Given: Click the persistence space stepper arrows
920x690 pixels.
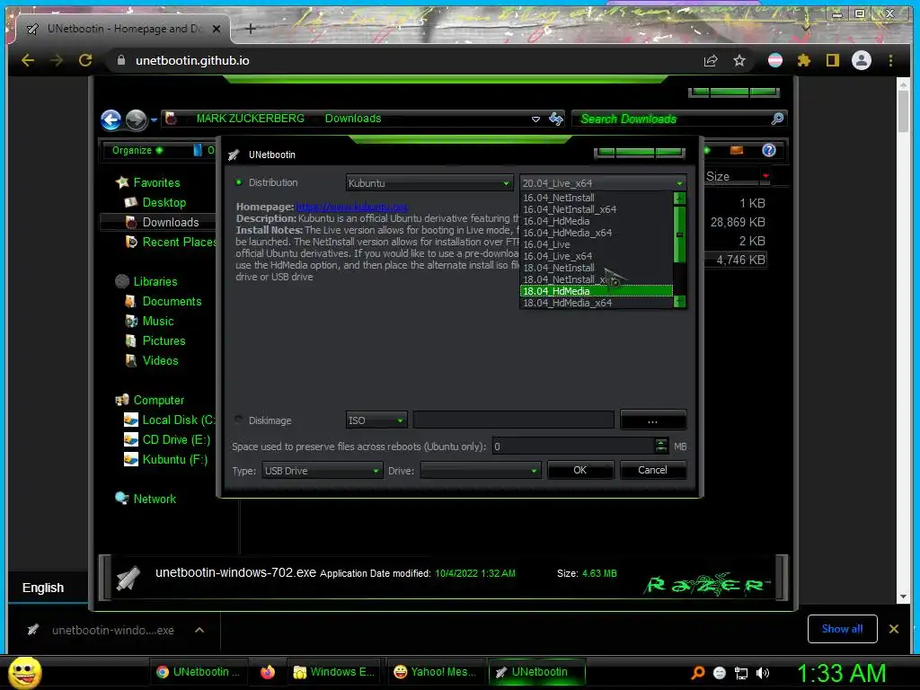Looking at the screenshot, I should click(x=660, y=446).
